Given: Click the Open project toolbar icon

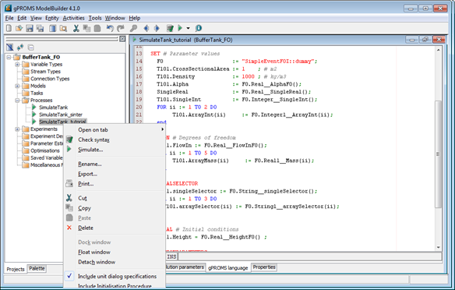Looking at the screenshot, I should [19, 28].
